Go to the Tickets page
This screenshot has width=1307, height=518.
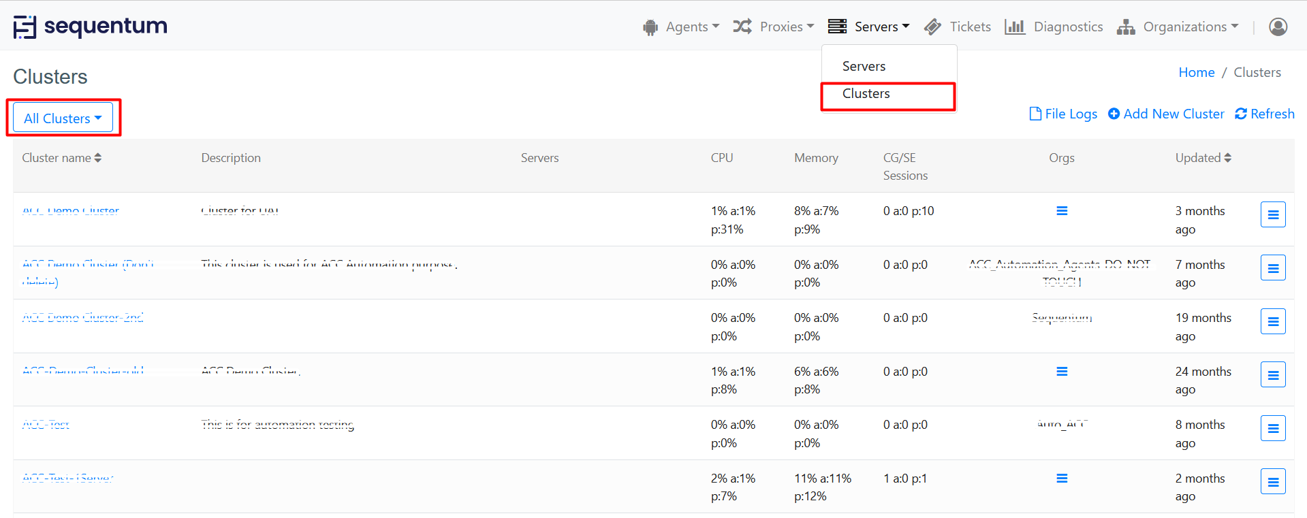coord(958,27)
